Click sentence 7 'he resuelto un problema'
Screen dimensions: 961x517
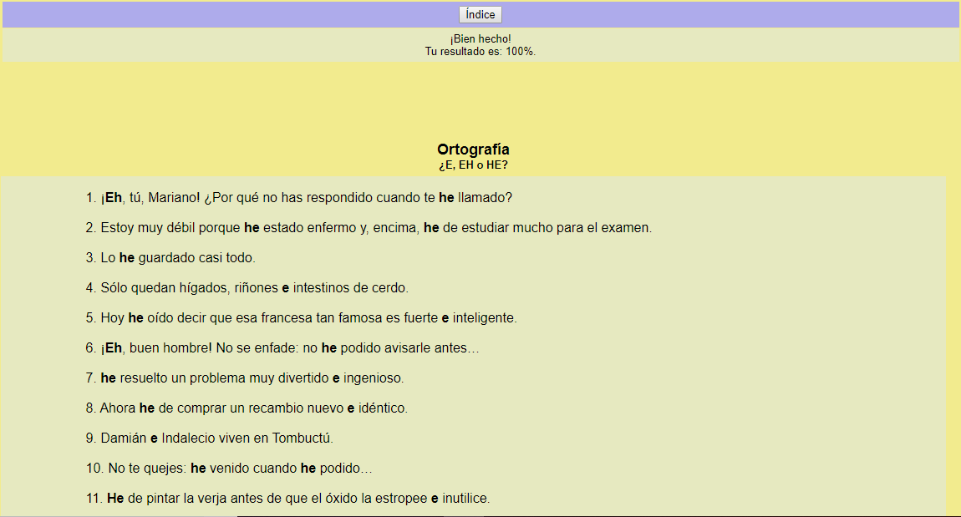coord(245,378)
